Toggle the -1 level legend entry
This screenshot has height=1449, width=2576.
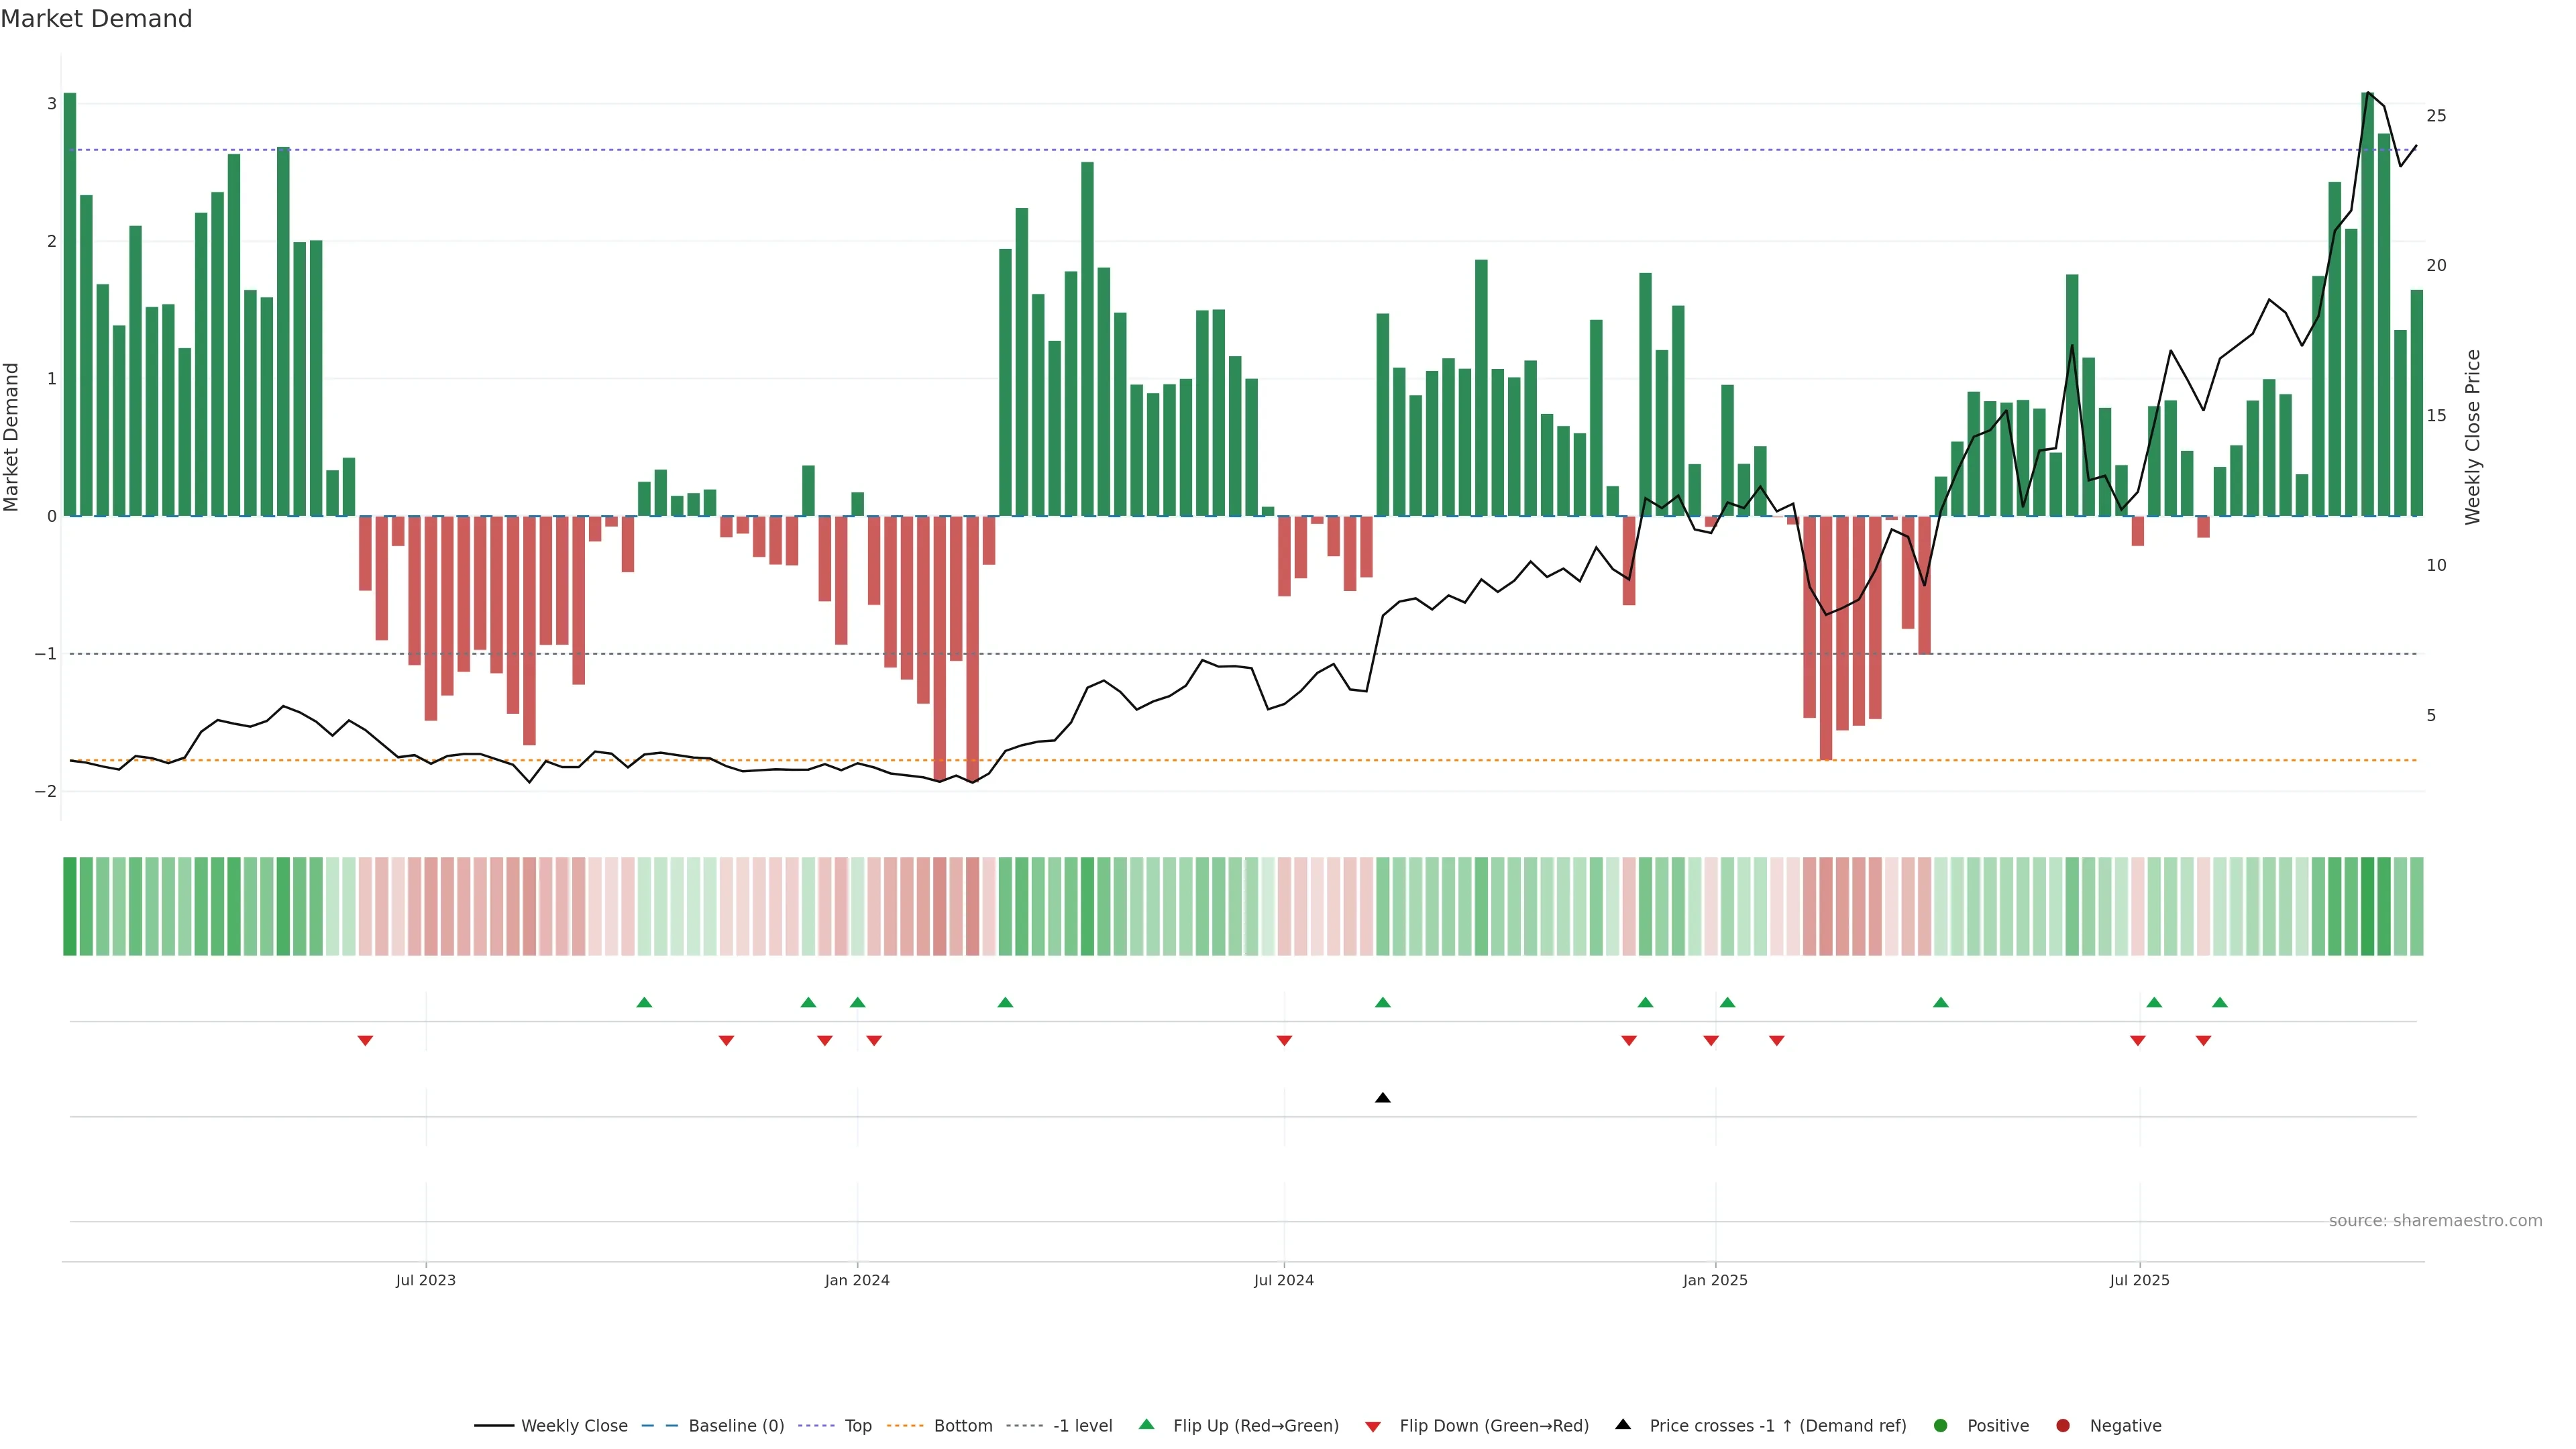click(x=1082, y=1426)
